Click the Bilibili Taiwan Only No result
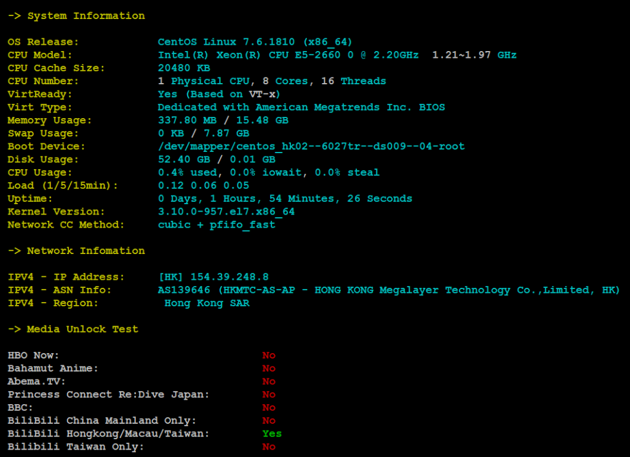 click(x=269, y=447)
